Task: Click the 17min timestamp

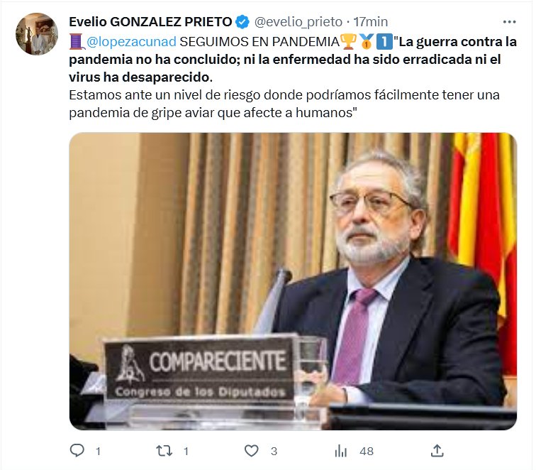Action: [x=371, y=22]
